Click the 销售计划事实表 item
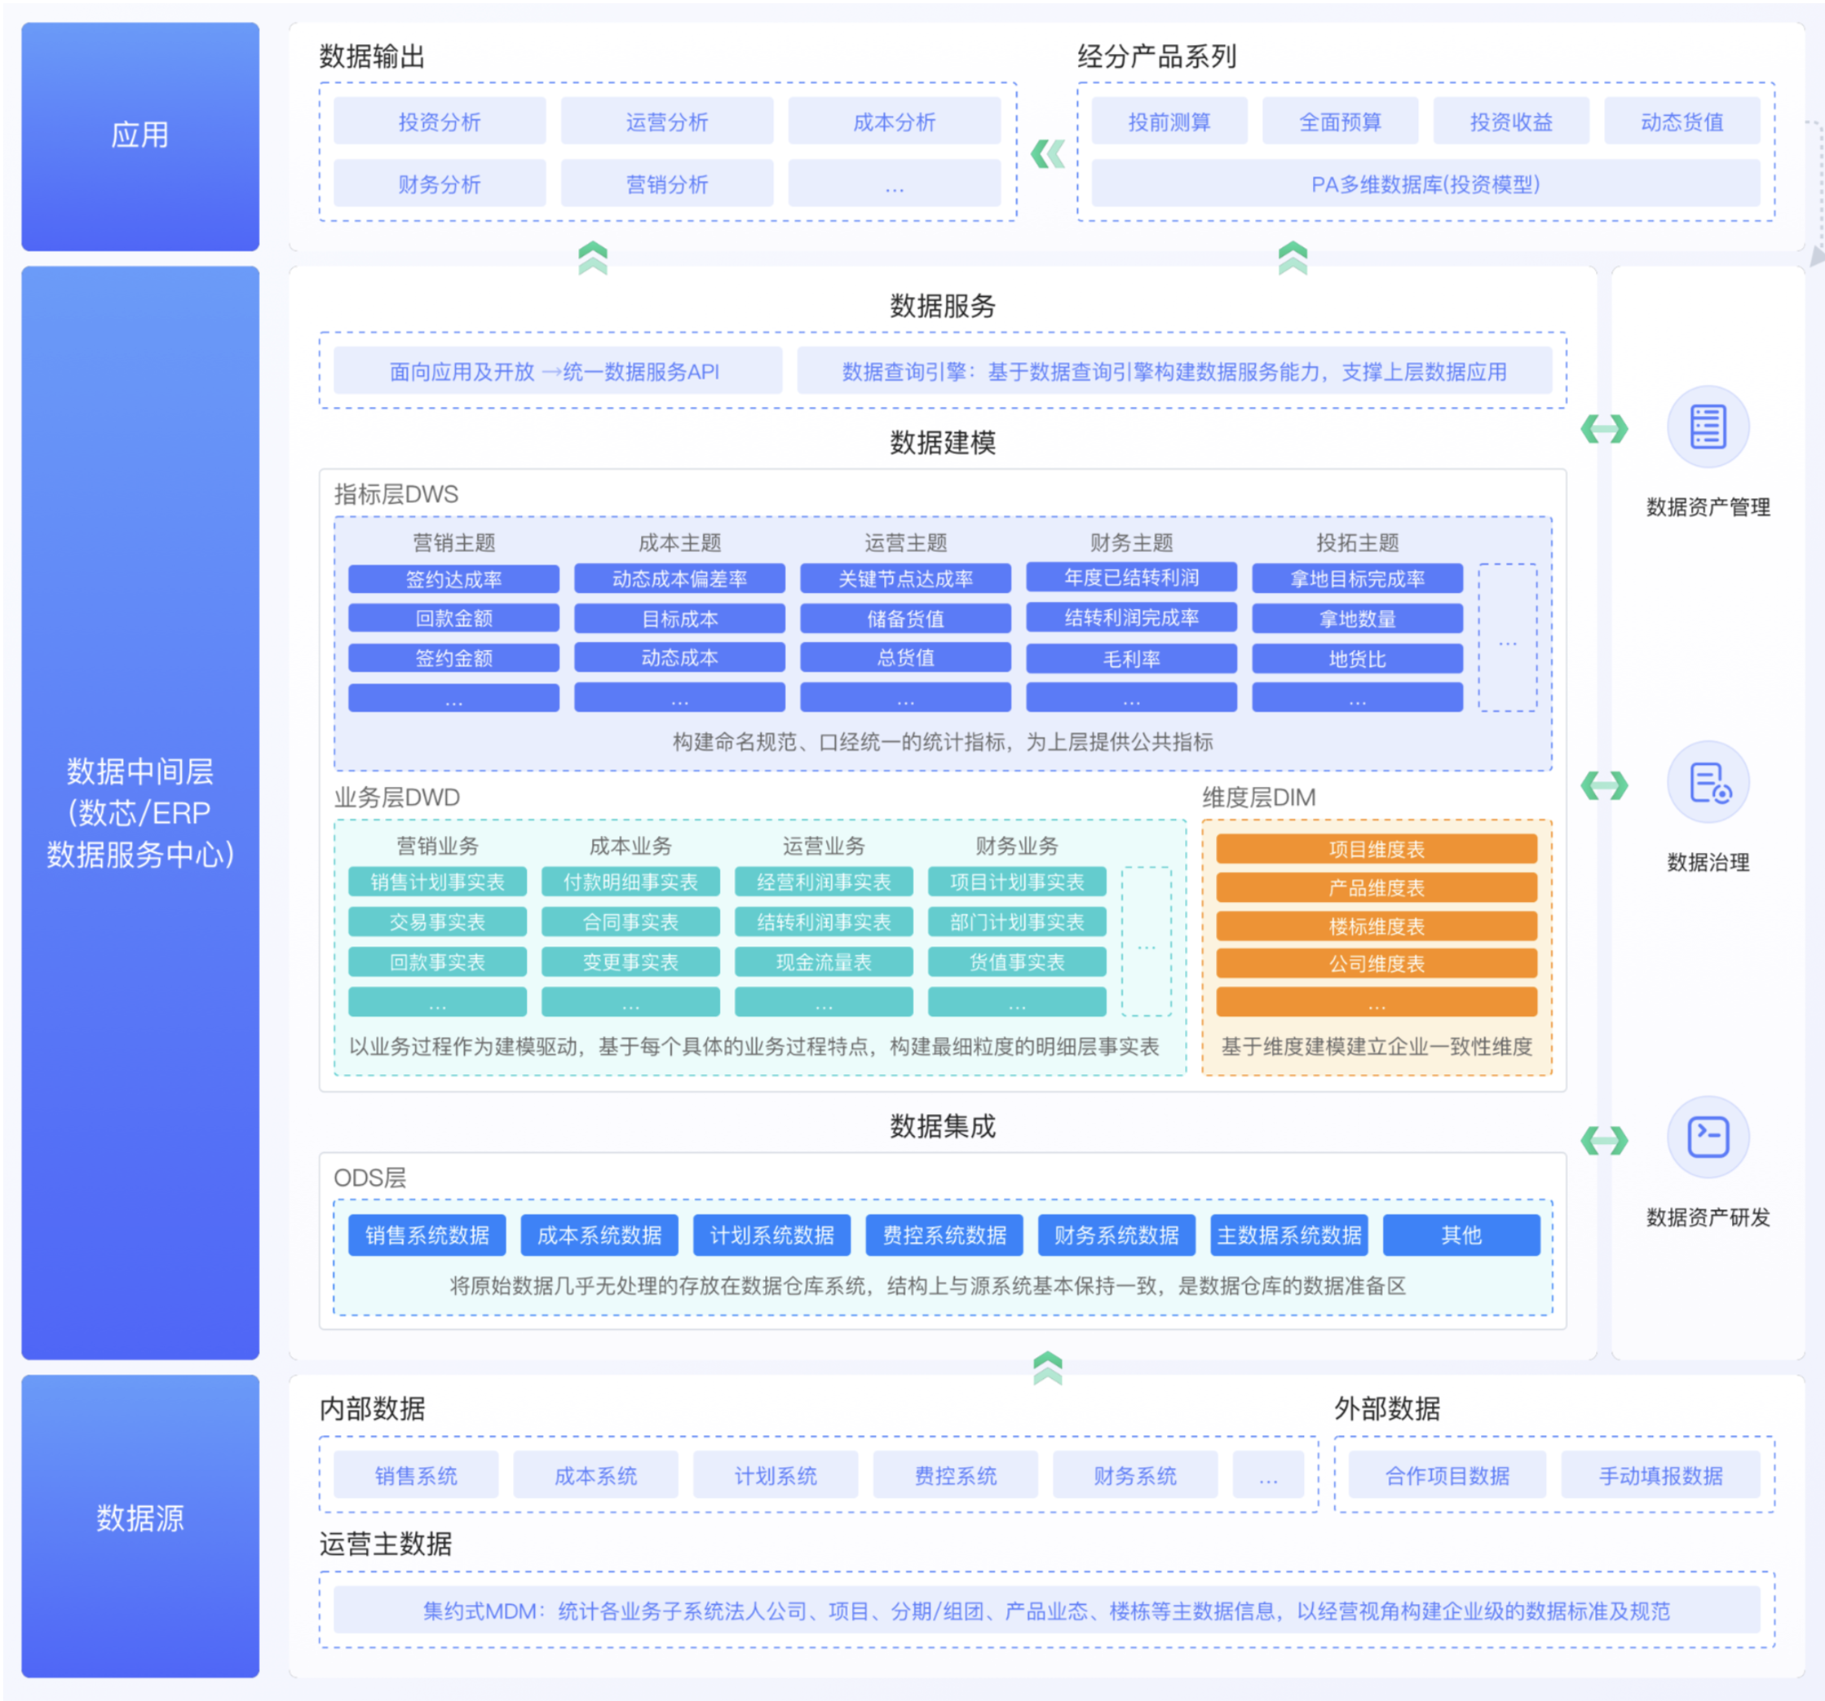1825x1701 pixels. tap(438, 881)
